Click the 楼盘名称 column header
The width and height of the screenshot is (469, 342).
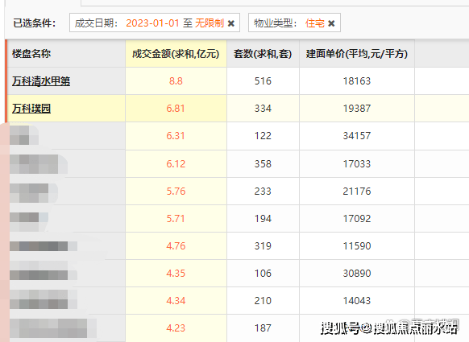click(x=66, y=54)
